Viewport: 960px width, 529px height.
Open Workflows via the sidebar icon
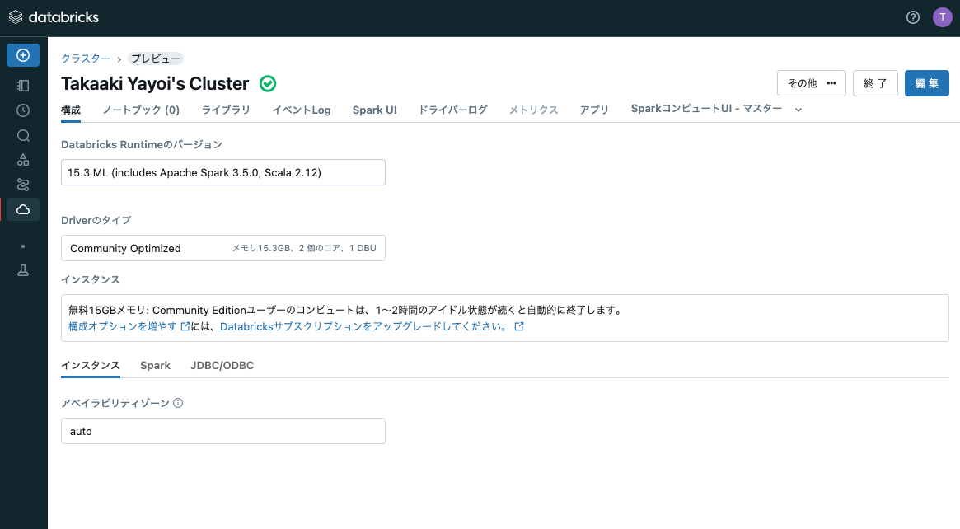coord(22,184)
